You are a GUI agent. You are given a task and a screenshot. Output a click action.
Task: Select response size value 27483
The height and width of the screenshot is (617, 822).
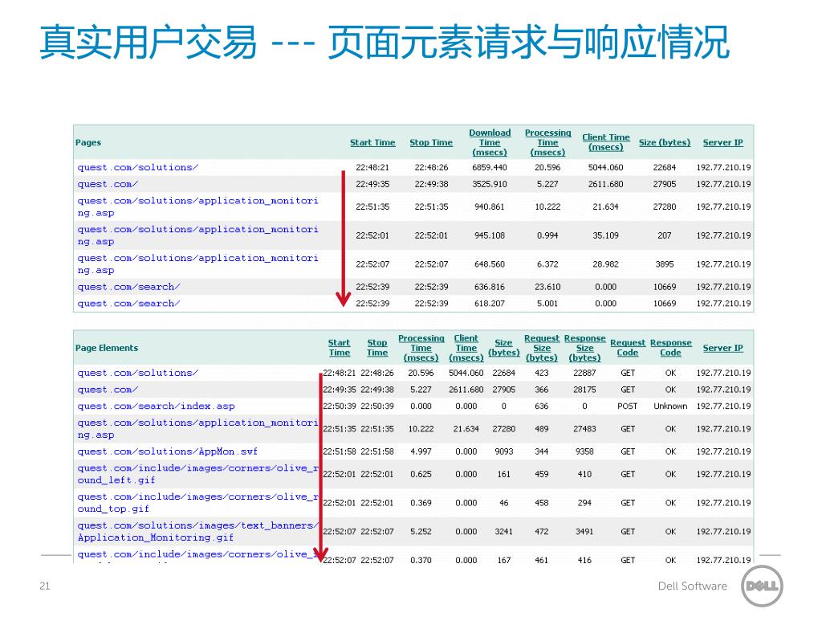pos(584,429)
